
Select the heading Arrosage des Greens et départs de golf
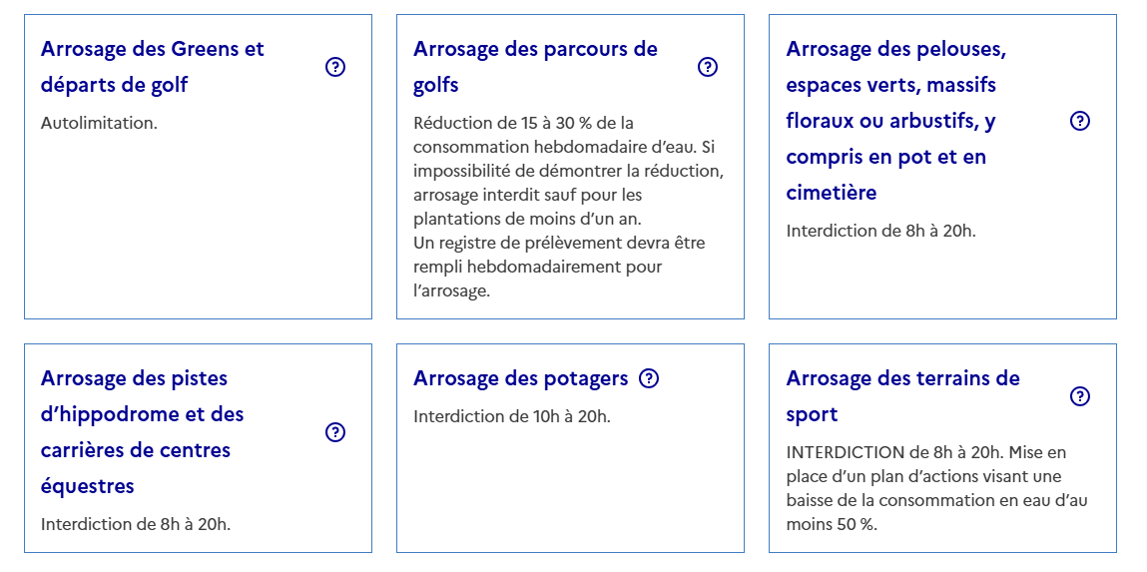tap(153, 67)
